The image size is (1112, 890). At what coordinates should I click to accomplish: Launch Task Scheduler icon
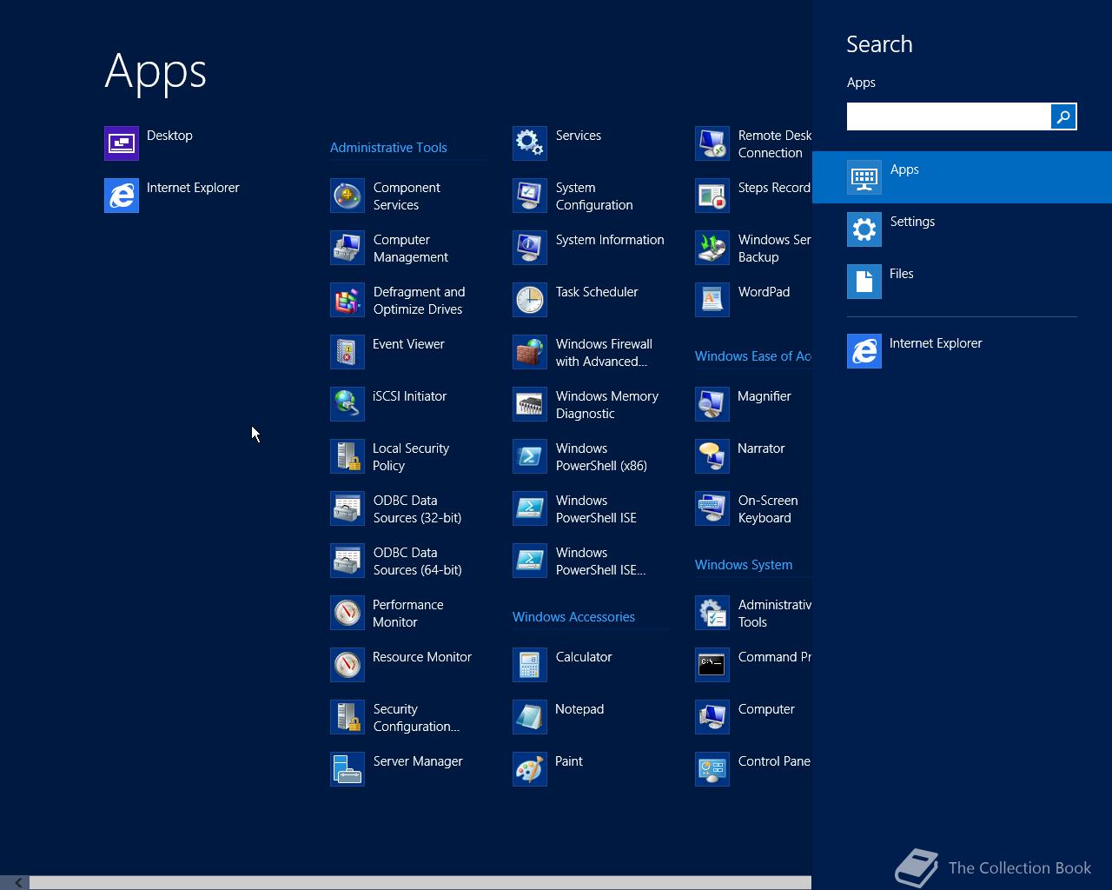[530, 300]
